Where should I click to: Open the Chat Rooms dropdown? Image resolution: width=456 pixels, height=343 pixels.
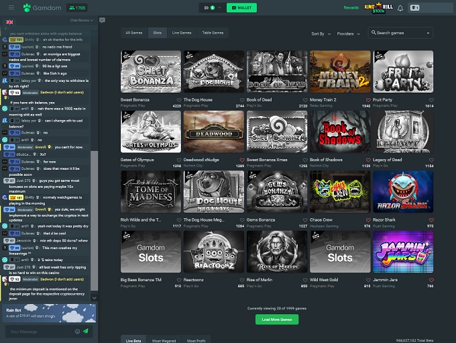[82, 20]
